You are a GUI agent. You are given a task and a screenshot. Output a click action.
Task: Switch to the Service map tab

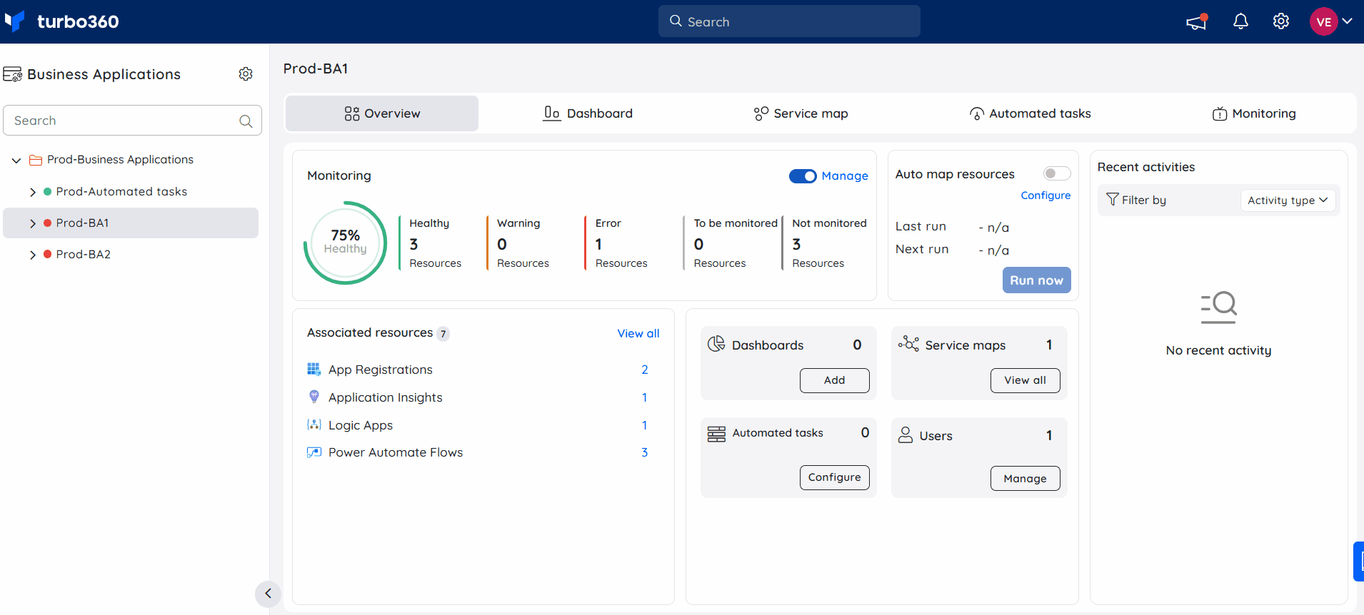click(801, 113)
